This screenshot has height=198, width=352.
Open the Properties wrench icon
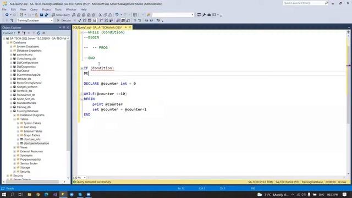204,15
